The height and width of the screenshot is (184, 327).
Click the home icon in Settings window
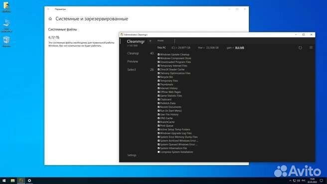[x=50, y=19]
